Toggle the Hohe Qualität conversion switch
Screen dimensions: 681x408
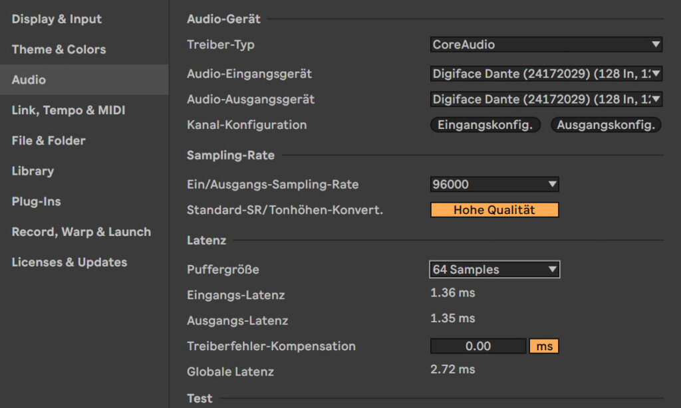pyautogui.click(x=494, y=210)
